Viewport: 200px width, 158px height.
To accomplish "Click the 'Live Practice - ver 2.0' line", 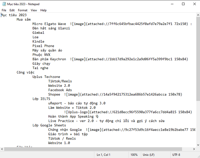I will pyautogui.click(x=106, y=121).
